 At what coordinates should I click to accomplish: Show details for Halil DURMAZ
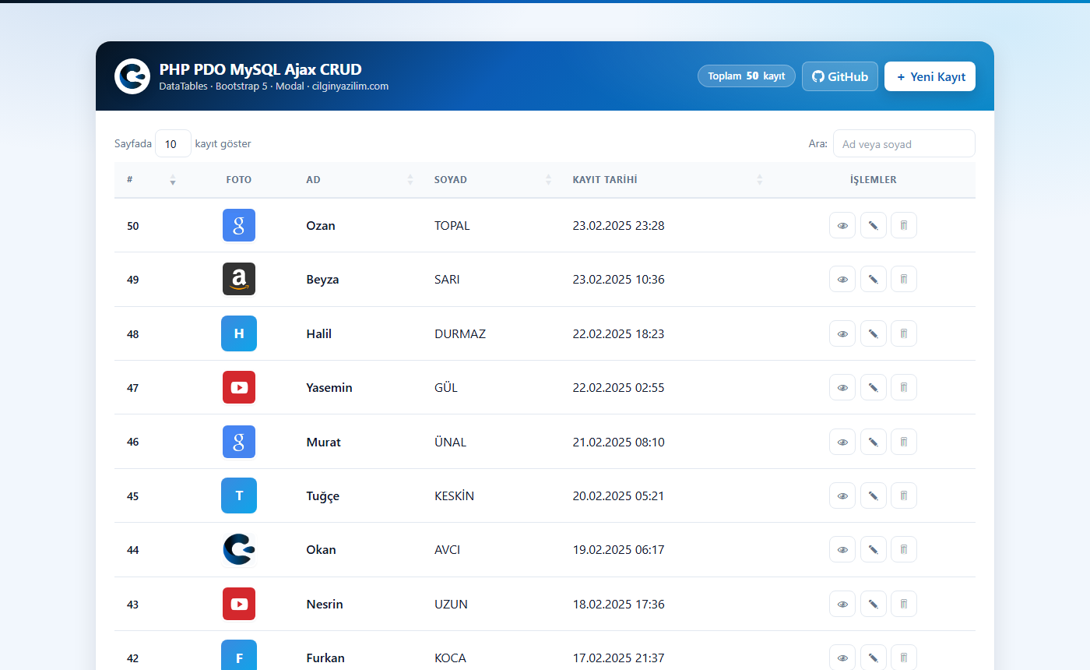point(842,333)
